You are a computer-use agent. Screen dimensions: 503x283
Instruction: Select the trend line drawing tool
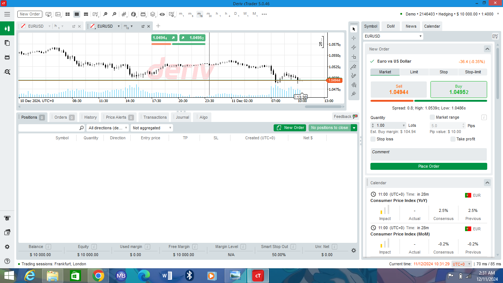pos(354,66)
